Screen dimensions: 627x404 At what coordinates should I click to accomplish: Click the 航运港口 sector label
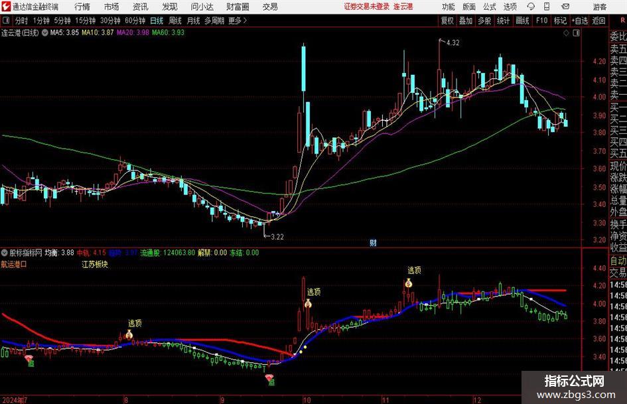[x=14, y=265]
